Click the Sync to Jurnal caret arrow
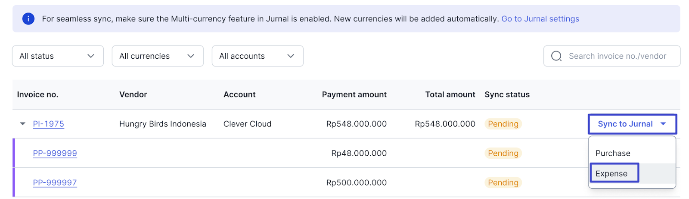 point(663,124)
